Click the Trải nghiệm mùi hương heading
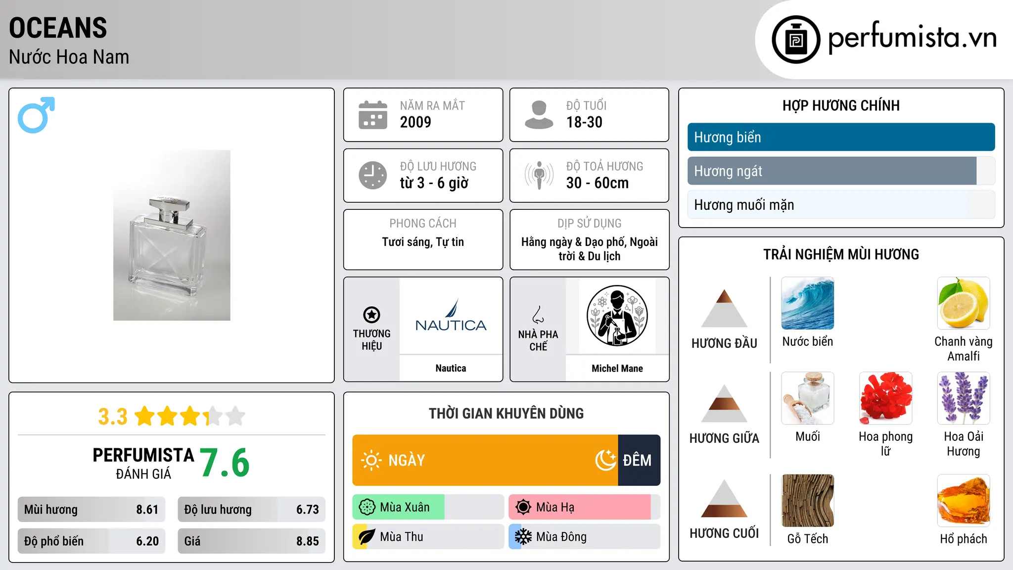 coord(841,254)
